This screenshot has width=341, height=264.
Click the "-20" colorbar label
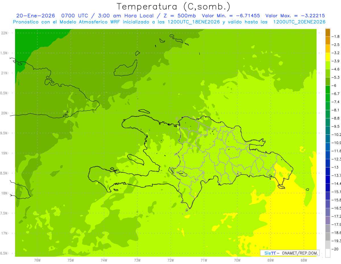coord(335,249)
